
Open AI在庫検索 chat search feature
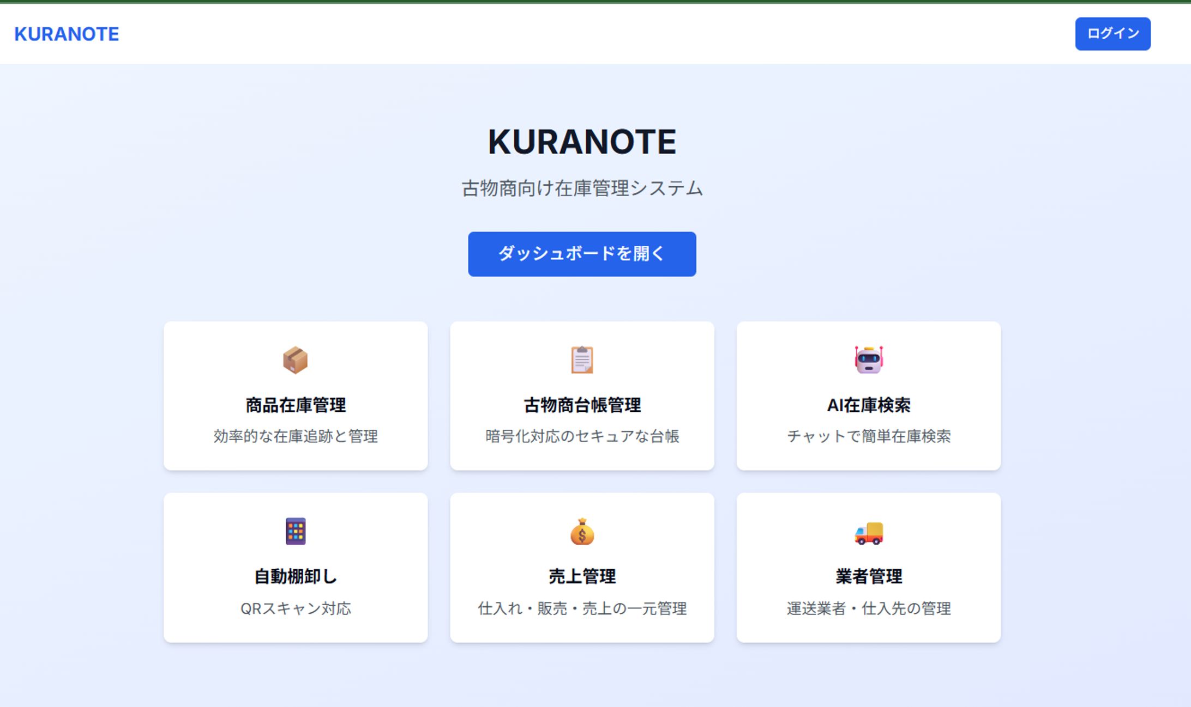tap(869, 395)
